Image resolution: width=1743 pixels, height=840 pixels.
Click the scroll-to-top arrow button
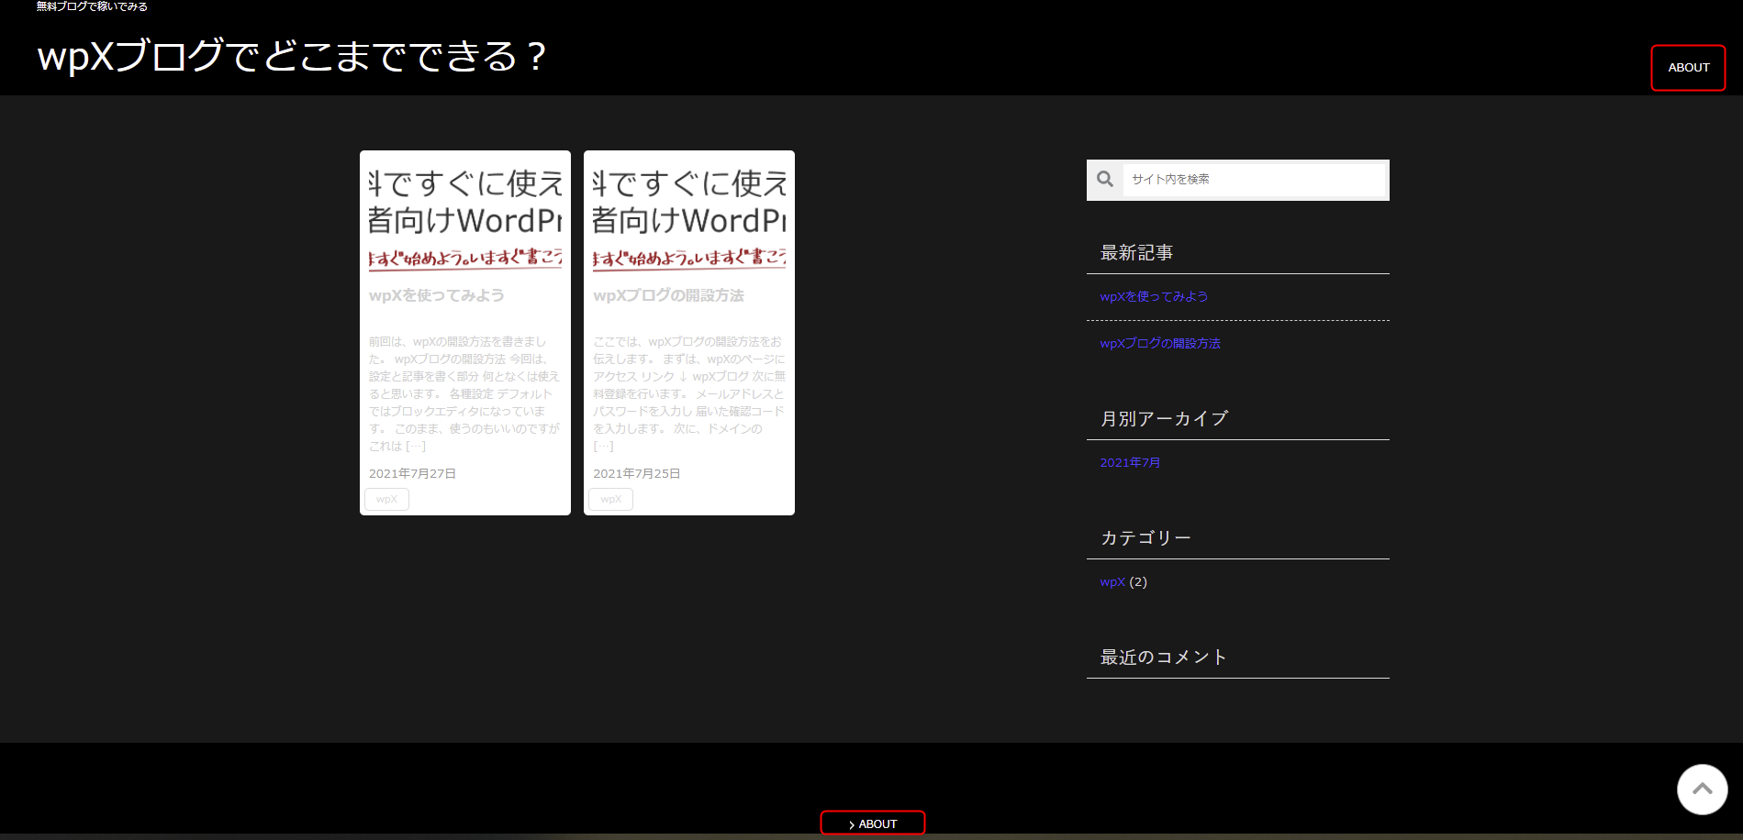[1703, 789]
